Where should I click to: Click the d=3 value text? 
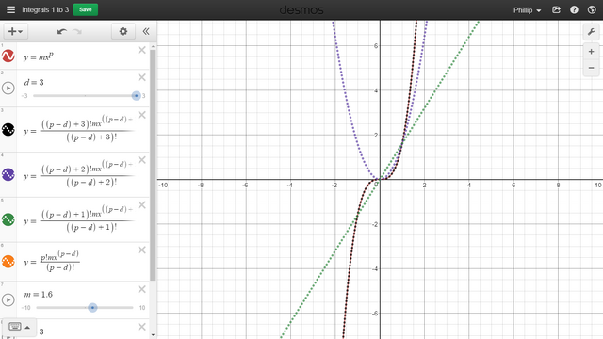(x=34, y=82)
